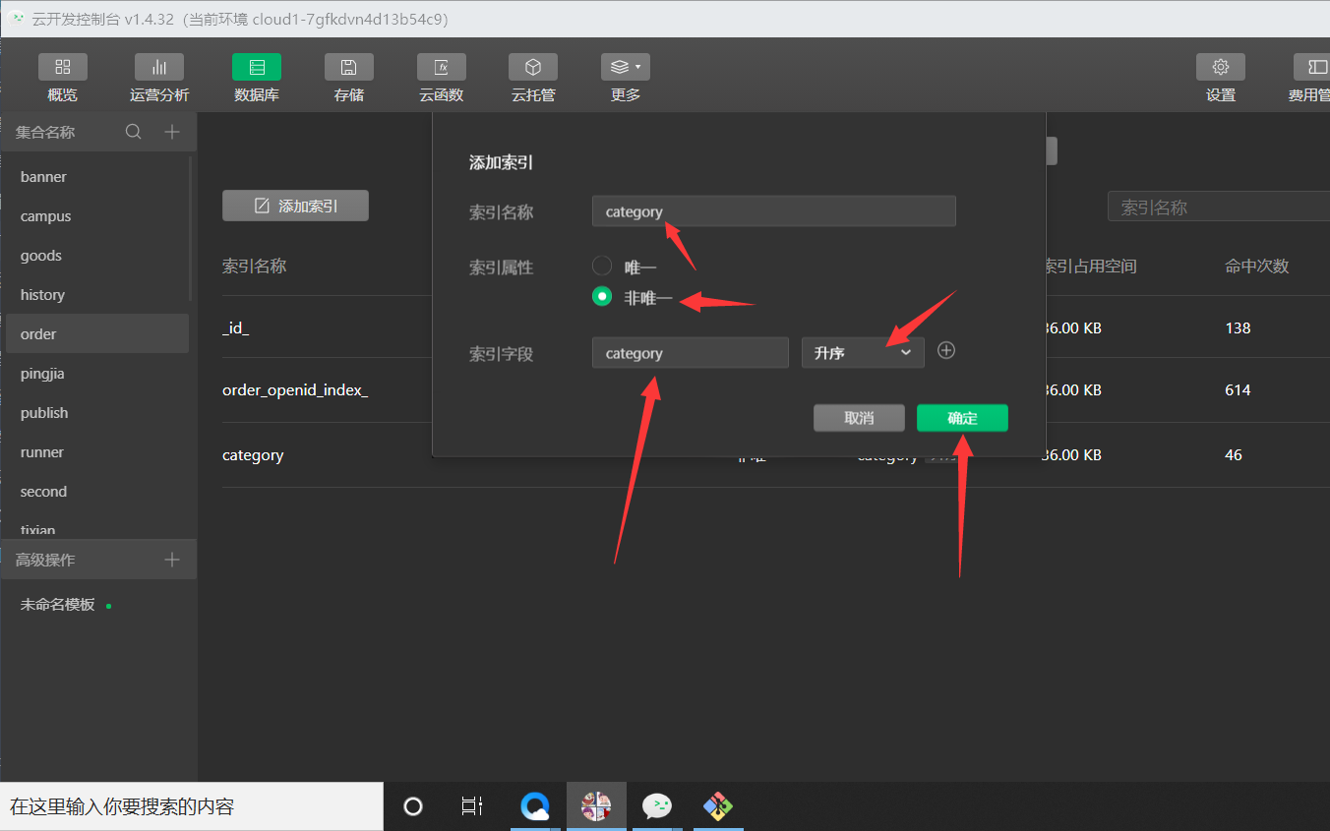Open the 概览 overview icon

(x=62, y=67)
